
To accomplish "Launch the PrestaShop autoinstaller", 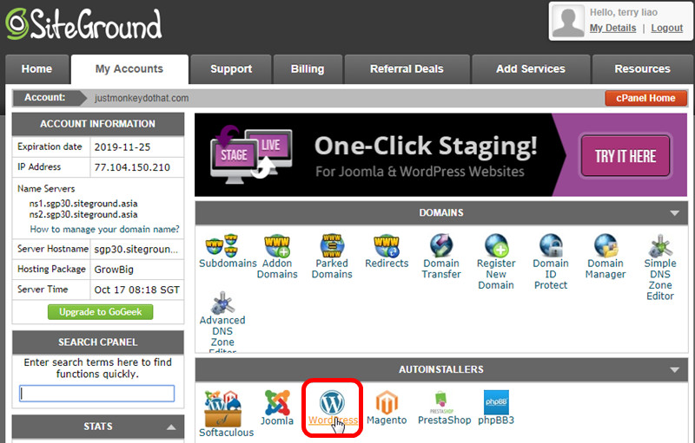I will [444, 407].
